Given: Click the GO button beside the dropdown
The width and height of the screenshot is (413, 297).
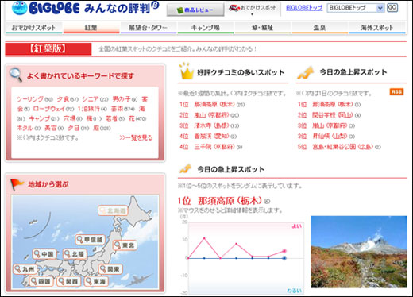Looking at the screenshot, I should click(392, 8).
